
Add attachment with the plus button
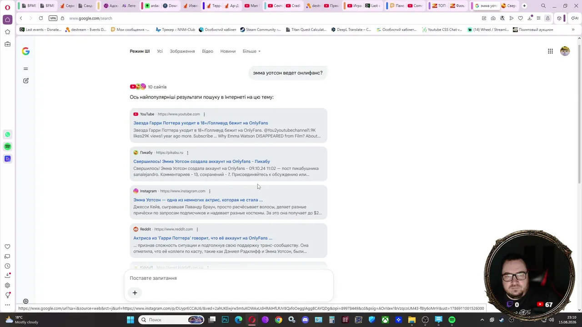tap(135, 293)
